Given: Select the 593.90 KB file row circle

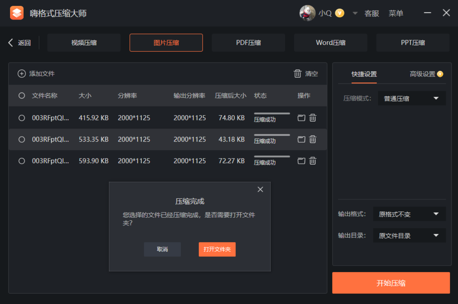Looking at the screenshot, I should (22, 161).
